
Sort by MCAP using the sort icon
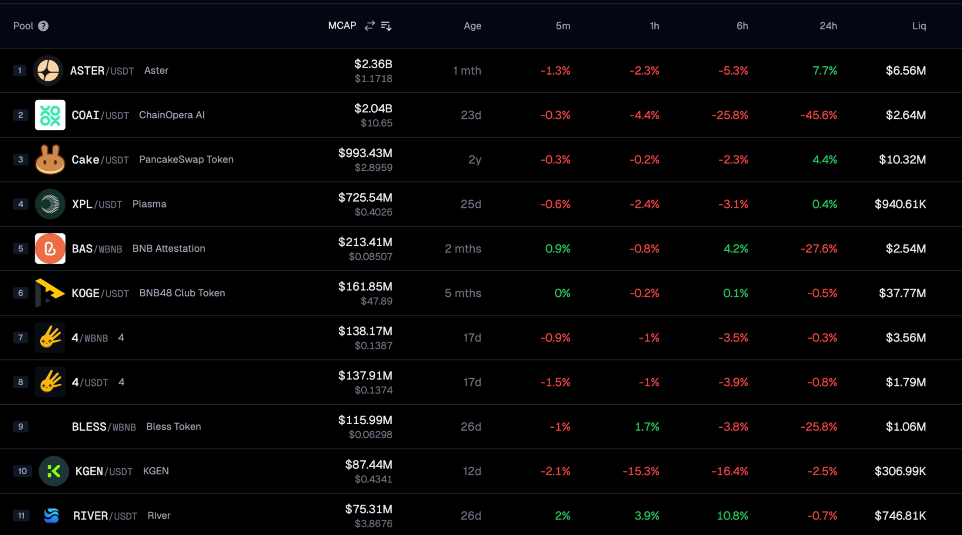386,26
